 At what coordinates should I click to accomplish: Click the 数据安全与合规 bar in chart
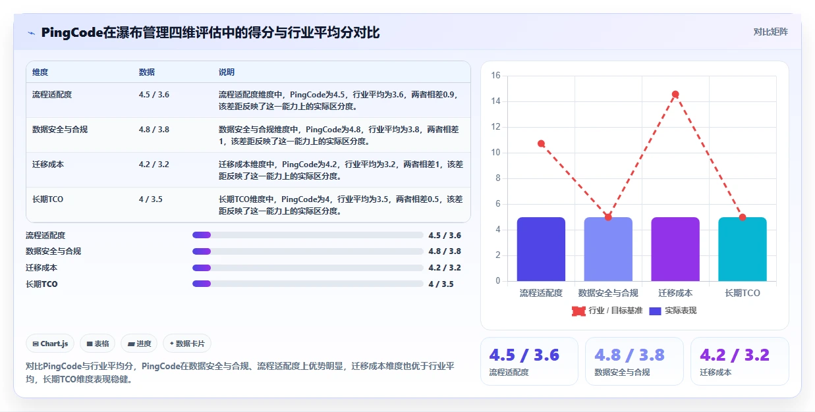click(x=608, y=249)
